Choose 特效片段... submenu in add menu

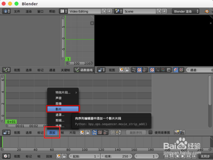[63, 93]
